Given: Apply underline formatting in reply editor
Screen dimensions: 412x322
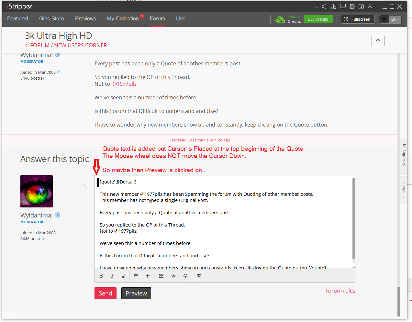Looking at the screenshot, I should coord(123,276).
